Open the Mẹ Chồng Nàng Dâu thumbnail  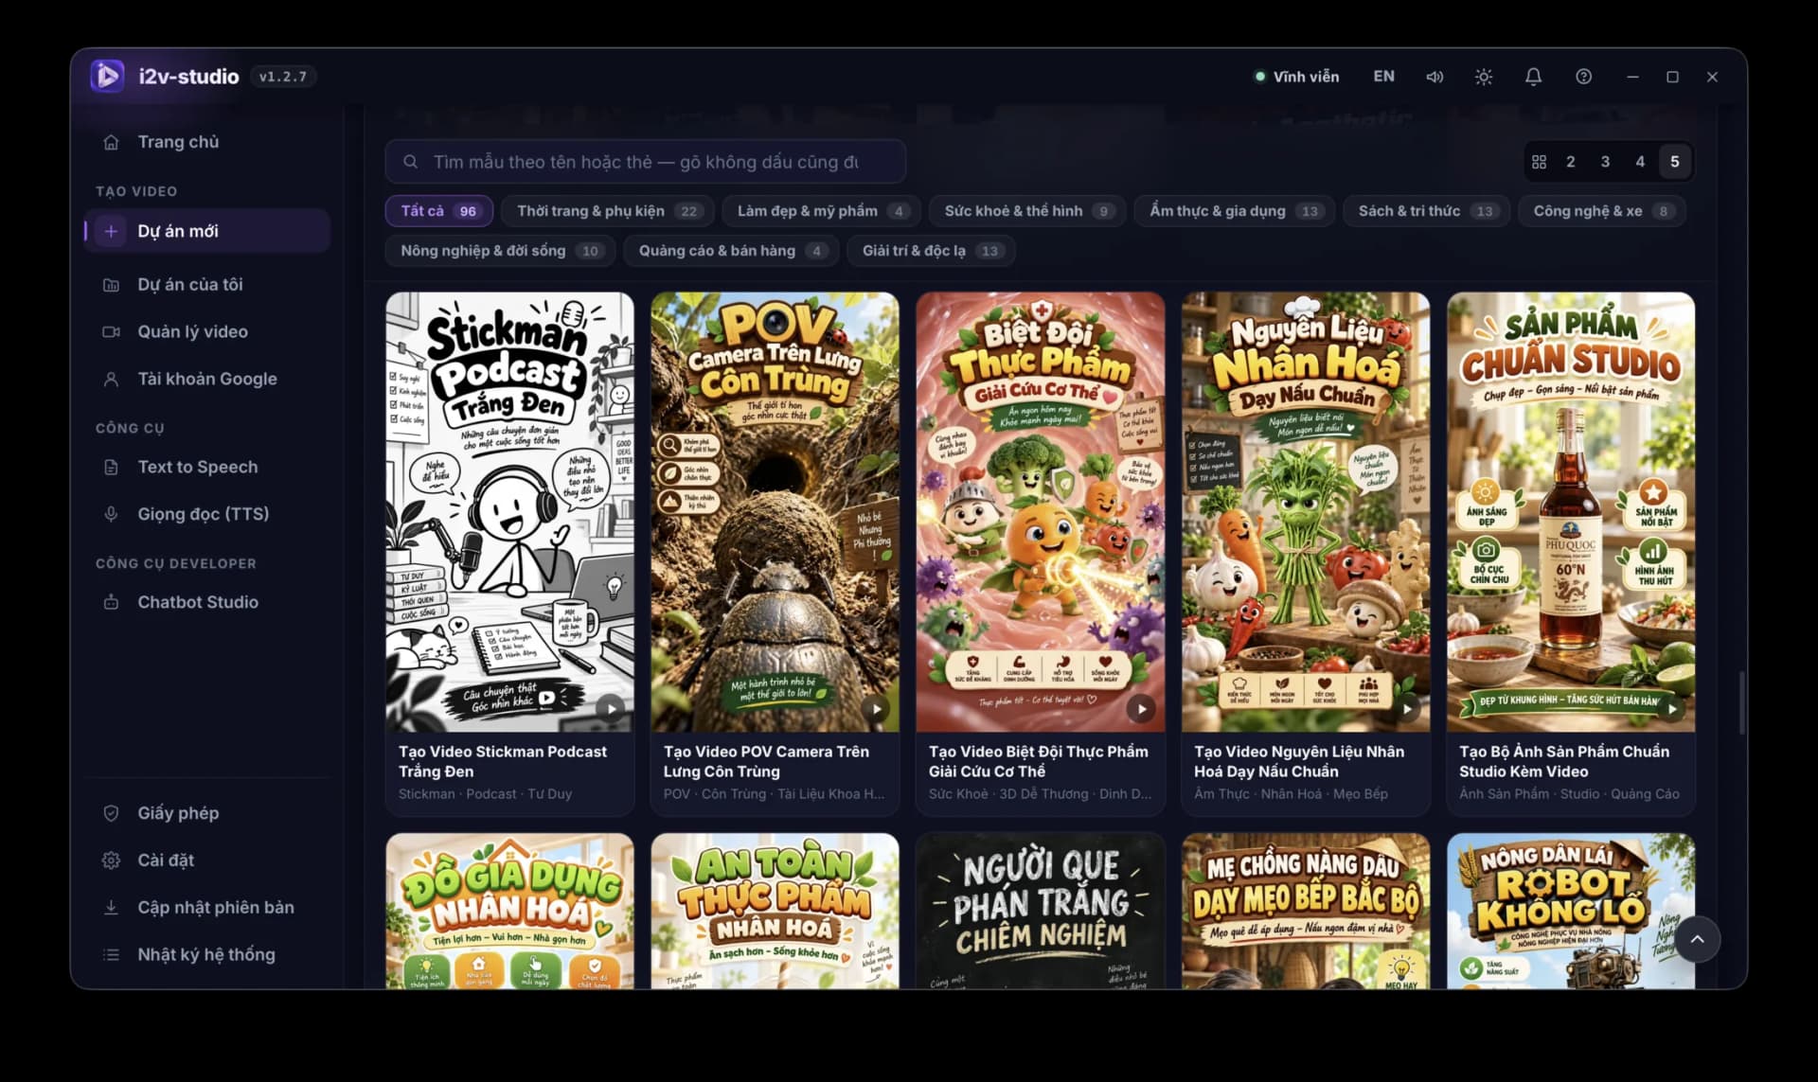pyautogui.click(x=1305, y=911)
